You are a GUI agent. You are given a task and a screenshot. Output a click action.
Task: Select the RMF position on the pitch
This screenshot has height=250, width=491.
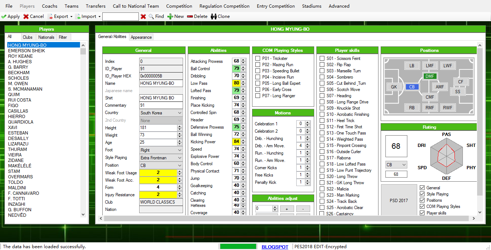(x=430, y=108)
